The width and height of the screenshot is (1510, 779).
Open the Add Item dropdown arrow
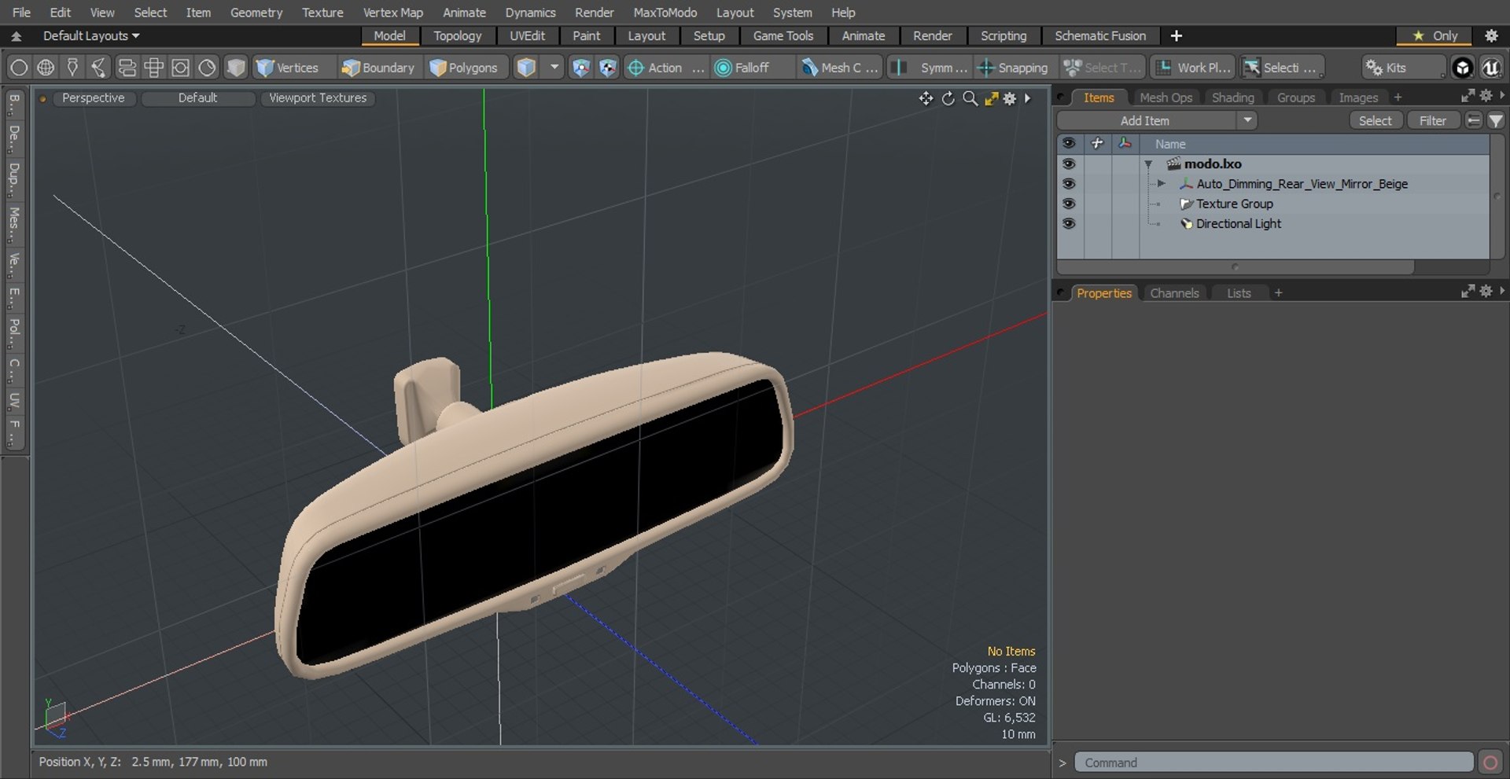click(1247, 120)
